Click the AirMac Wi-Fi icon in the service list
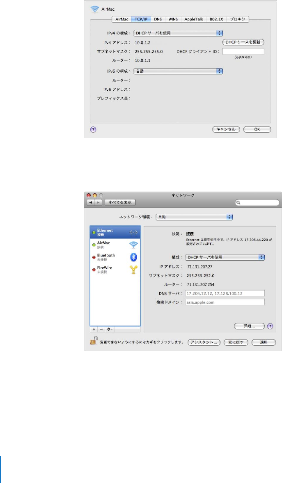This screenshot has height=483, width=282. pos(133,245)
